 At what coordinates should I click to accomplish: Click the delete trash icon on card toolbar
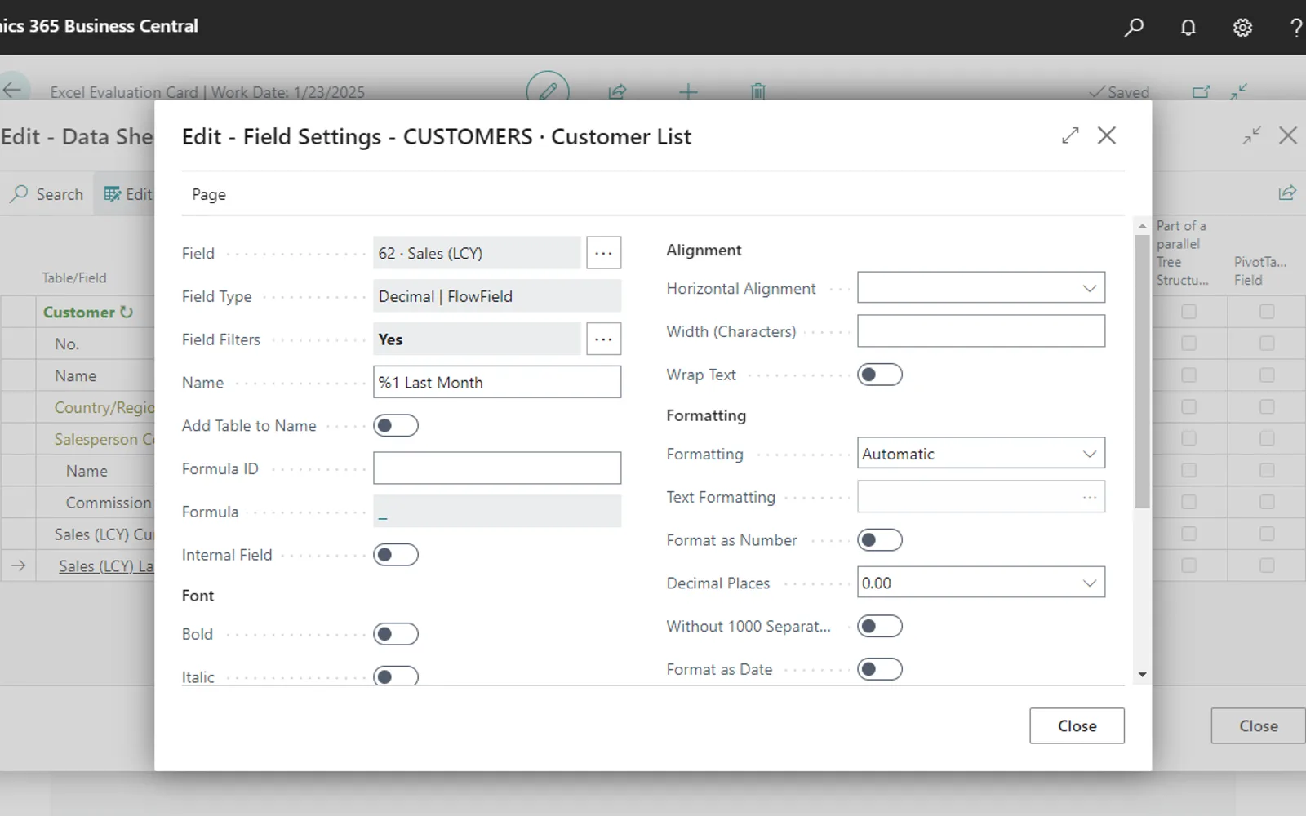coord(758,91)
